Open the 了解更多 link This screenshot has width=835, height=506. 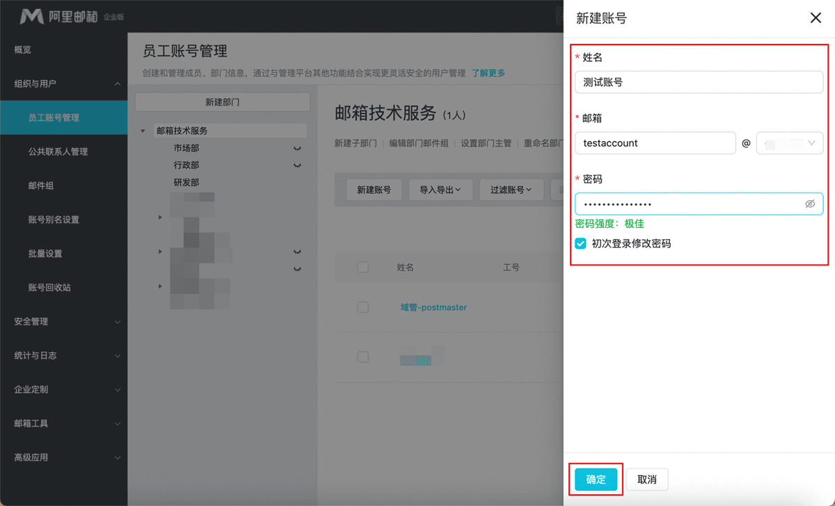(x=488, y=72)
